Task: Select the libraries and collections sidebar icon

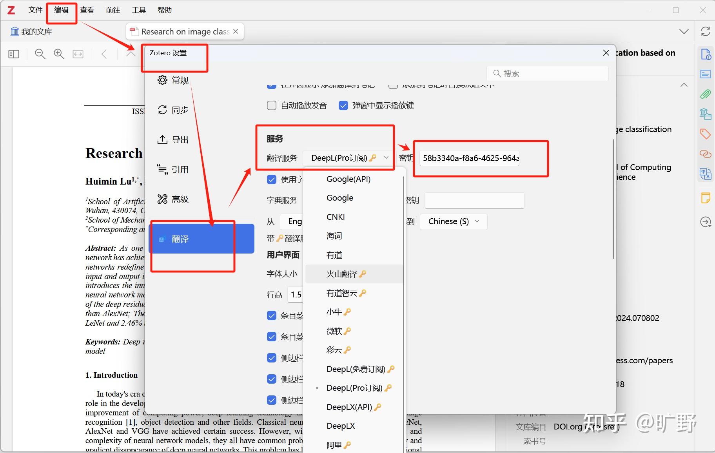Action: coord(706,114)
